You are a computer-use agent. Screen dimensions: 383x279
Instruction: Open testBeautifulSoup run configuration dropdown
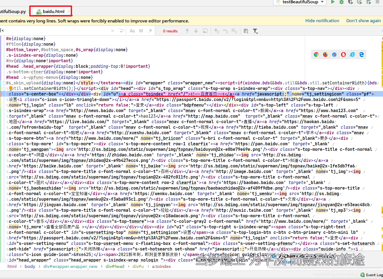pyautogui.click(x=300, y=2)
